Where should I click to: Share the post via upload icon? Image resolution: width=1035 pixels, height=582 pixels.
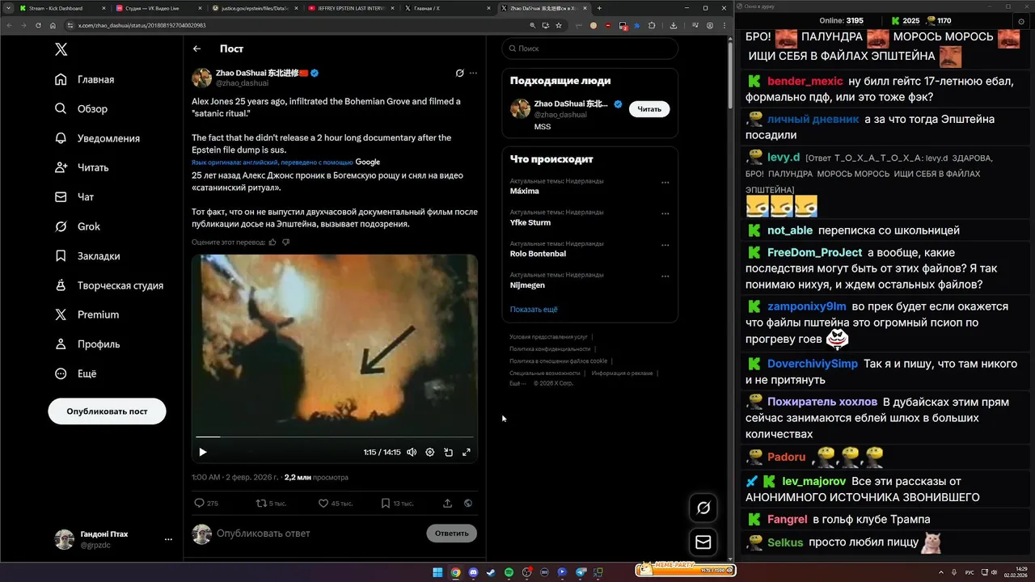[447, 503]
